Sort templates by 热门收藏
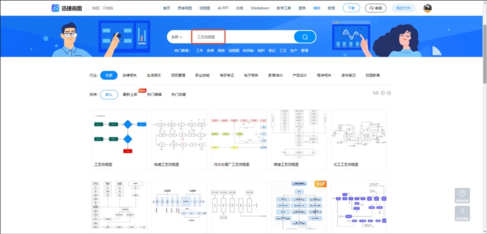487x234 pixels. [x=179, y=95]
